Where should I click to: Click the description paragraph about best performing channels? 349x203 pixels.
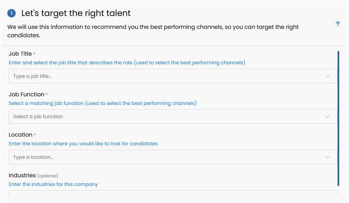153,31
